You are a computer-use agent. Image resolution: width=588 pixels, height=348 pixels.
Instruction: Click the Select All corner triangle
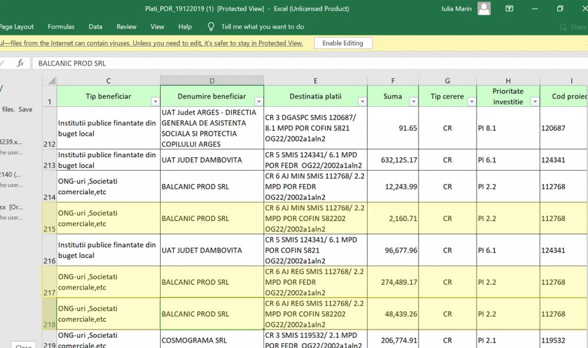click(52, 80)
